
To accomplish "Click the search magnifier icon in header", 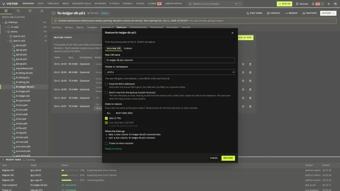I will (x=190, y=4).
